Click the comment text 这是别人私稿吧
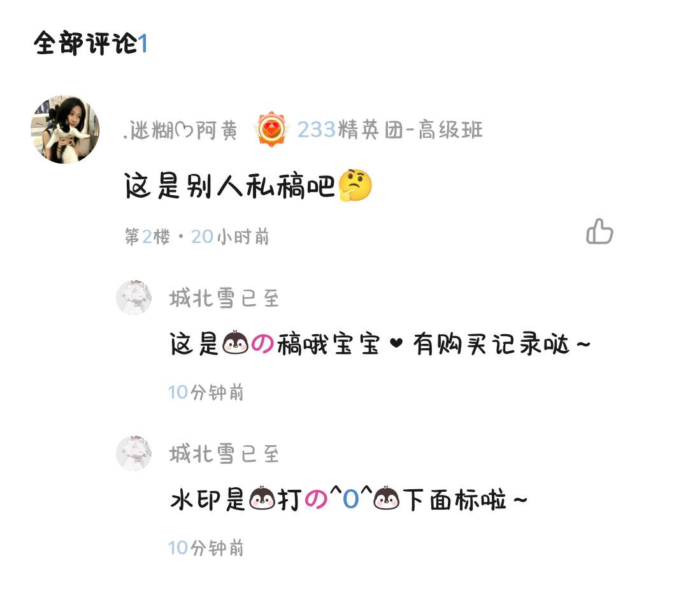 229,186
